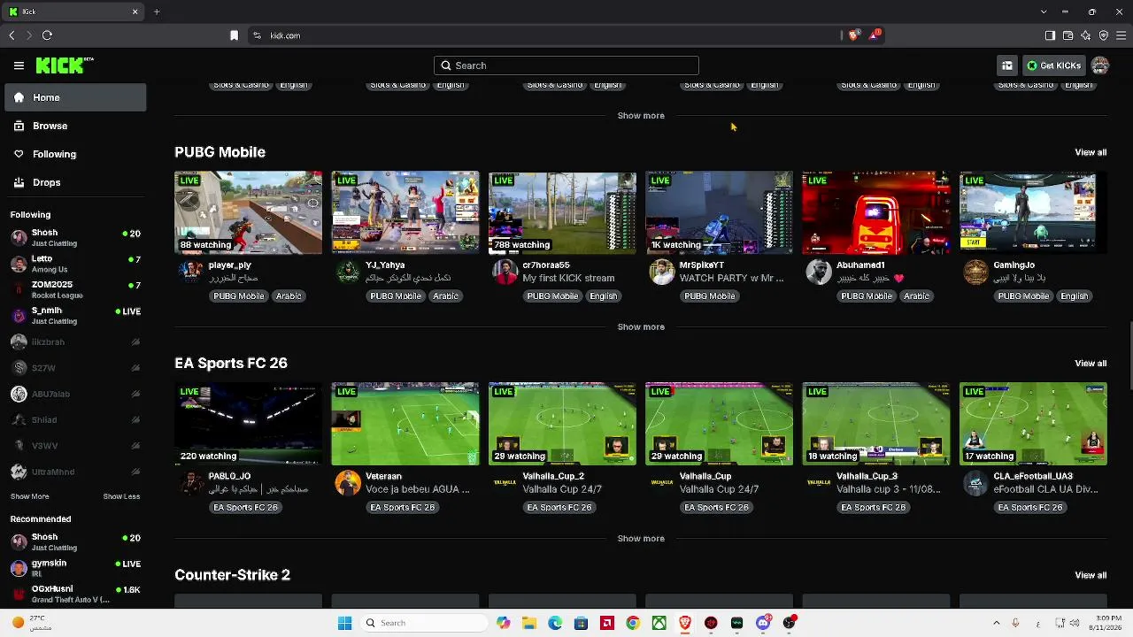Viewport: 1133px width, 637px height.
Task: Click the Windows taskbar search box
Action: coord(424,623)
